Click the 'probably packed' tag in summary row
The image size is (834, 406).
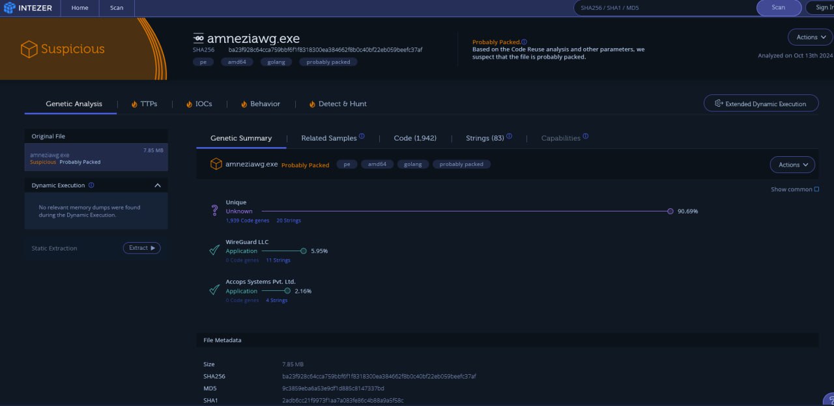pyautogui.click(x=461, y=165)
